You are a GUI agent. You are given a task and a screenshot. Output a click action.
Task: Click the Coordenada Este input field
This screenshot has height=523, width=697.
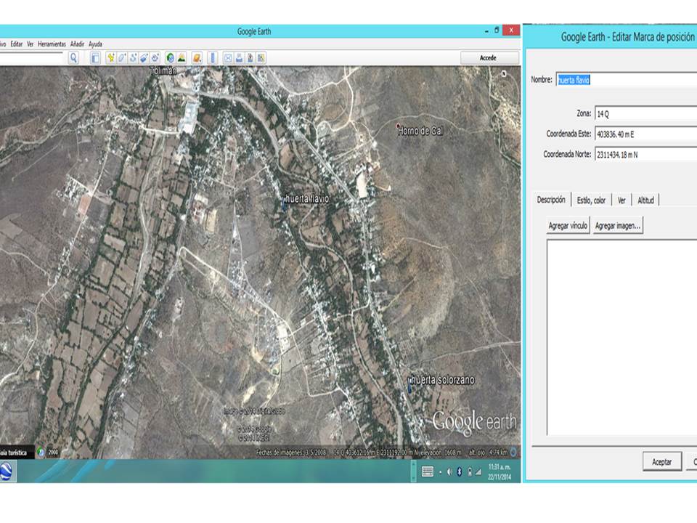pyautogui.click(x=645, y=134)
